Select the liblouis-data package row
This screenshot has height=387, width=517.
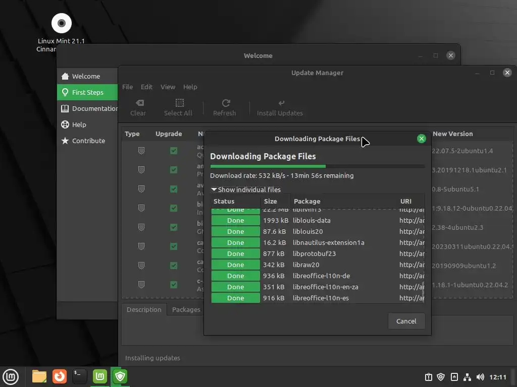[318, 221]
